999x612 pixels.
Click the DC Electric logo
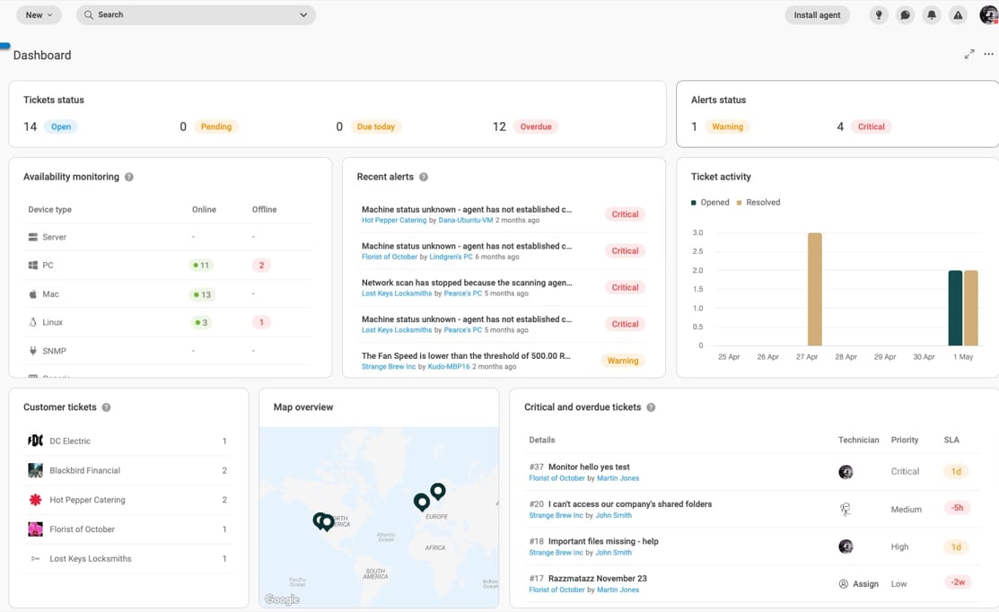pos(36,441)
